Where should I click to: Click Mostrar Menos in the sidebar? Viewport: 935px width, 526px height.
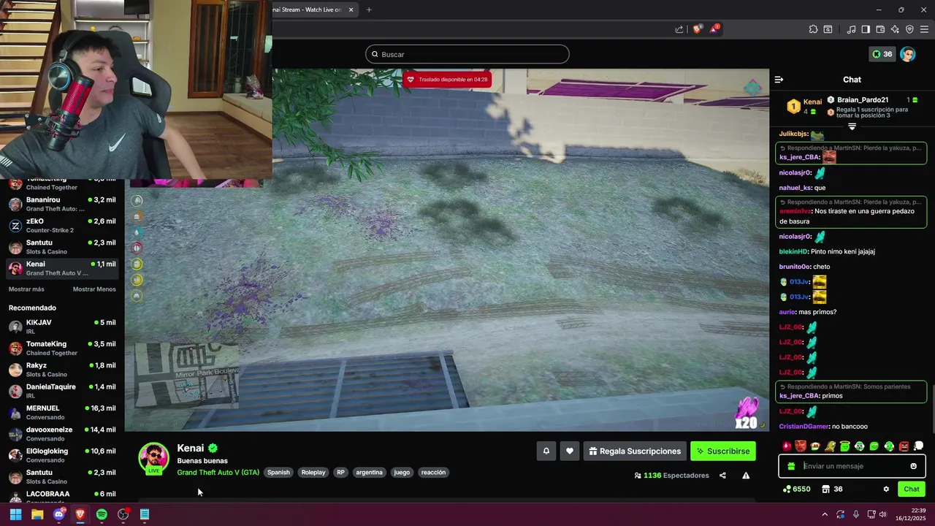[x=94, y=289]
